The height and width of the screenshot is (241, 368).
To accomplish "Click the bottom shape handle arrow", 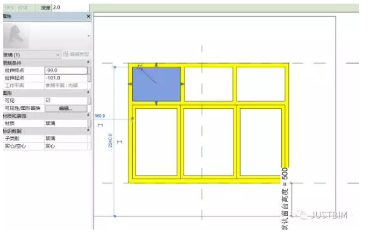I will 156,103.
